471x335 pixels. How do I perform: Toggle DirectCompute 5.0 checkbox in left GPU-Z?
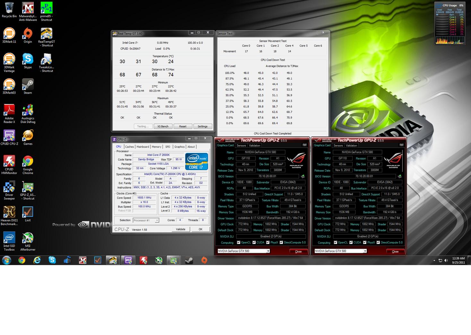tap(281, 242)
